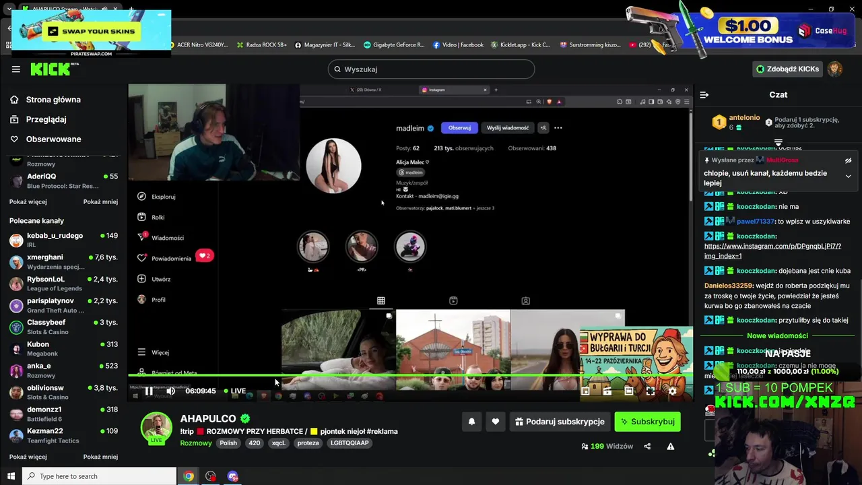Collapse the chat panel icon

[704, 95]
